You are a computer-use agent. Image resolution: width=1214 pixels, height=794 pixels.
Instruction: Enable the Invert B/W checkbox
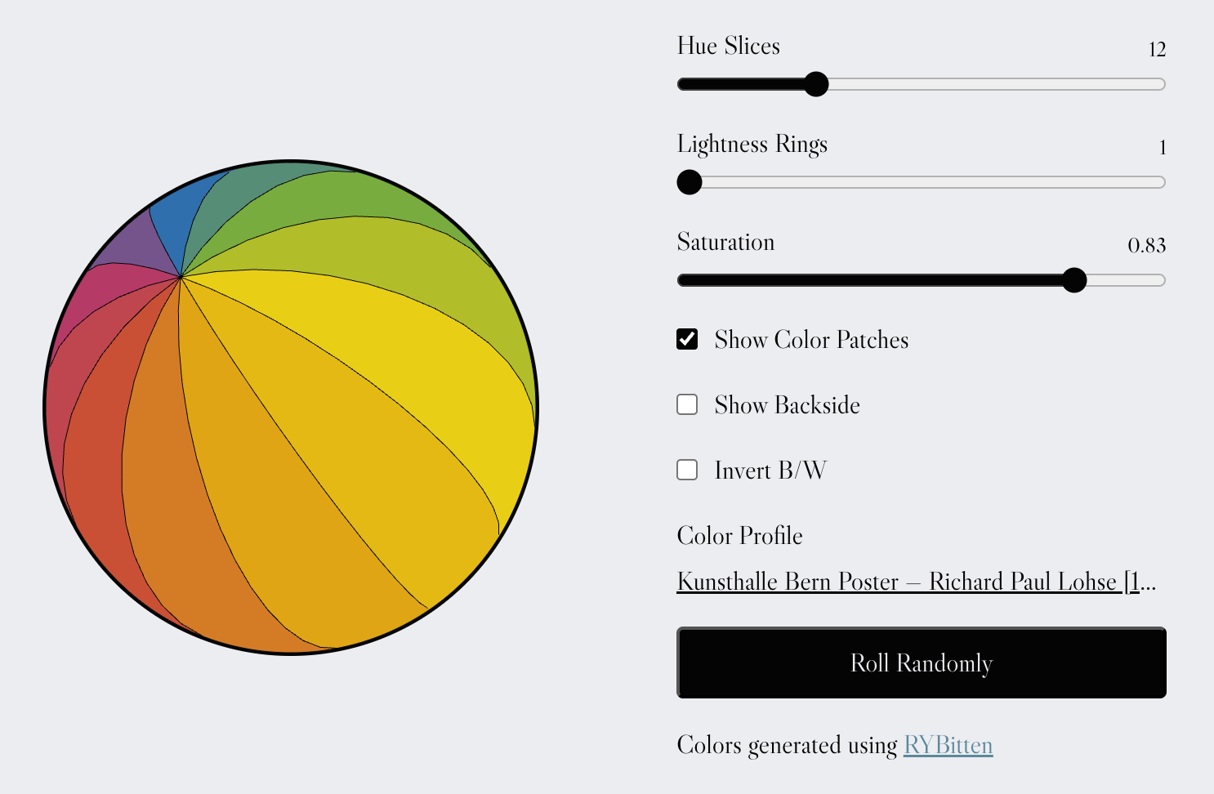point(687,471)
